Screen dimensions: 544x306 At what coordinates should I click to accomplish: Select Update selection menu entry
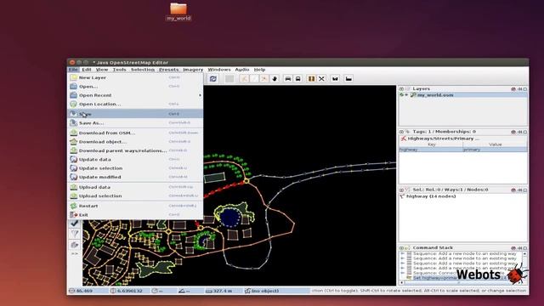point(135,168)
